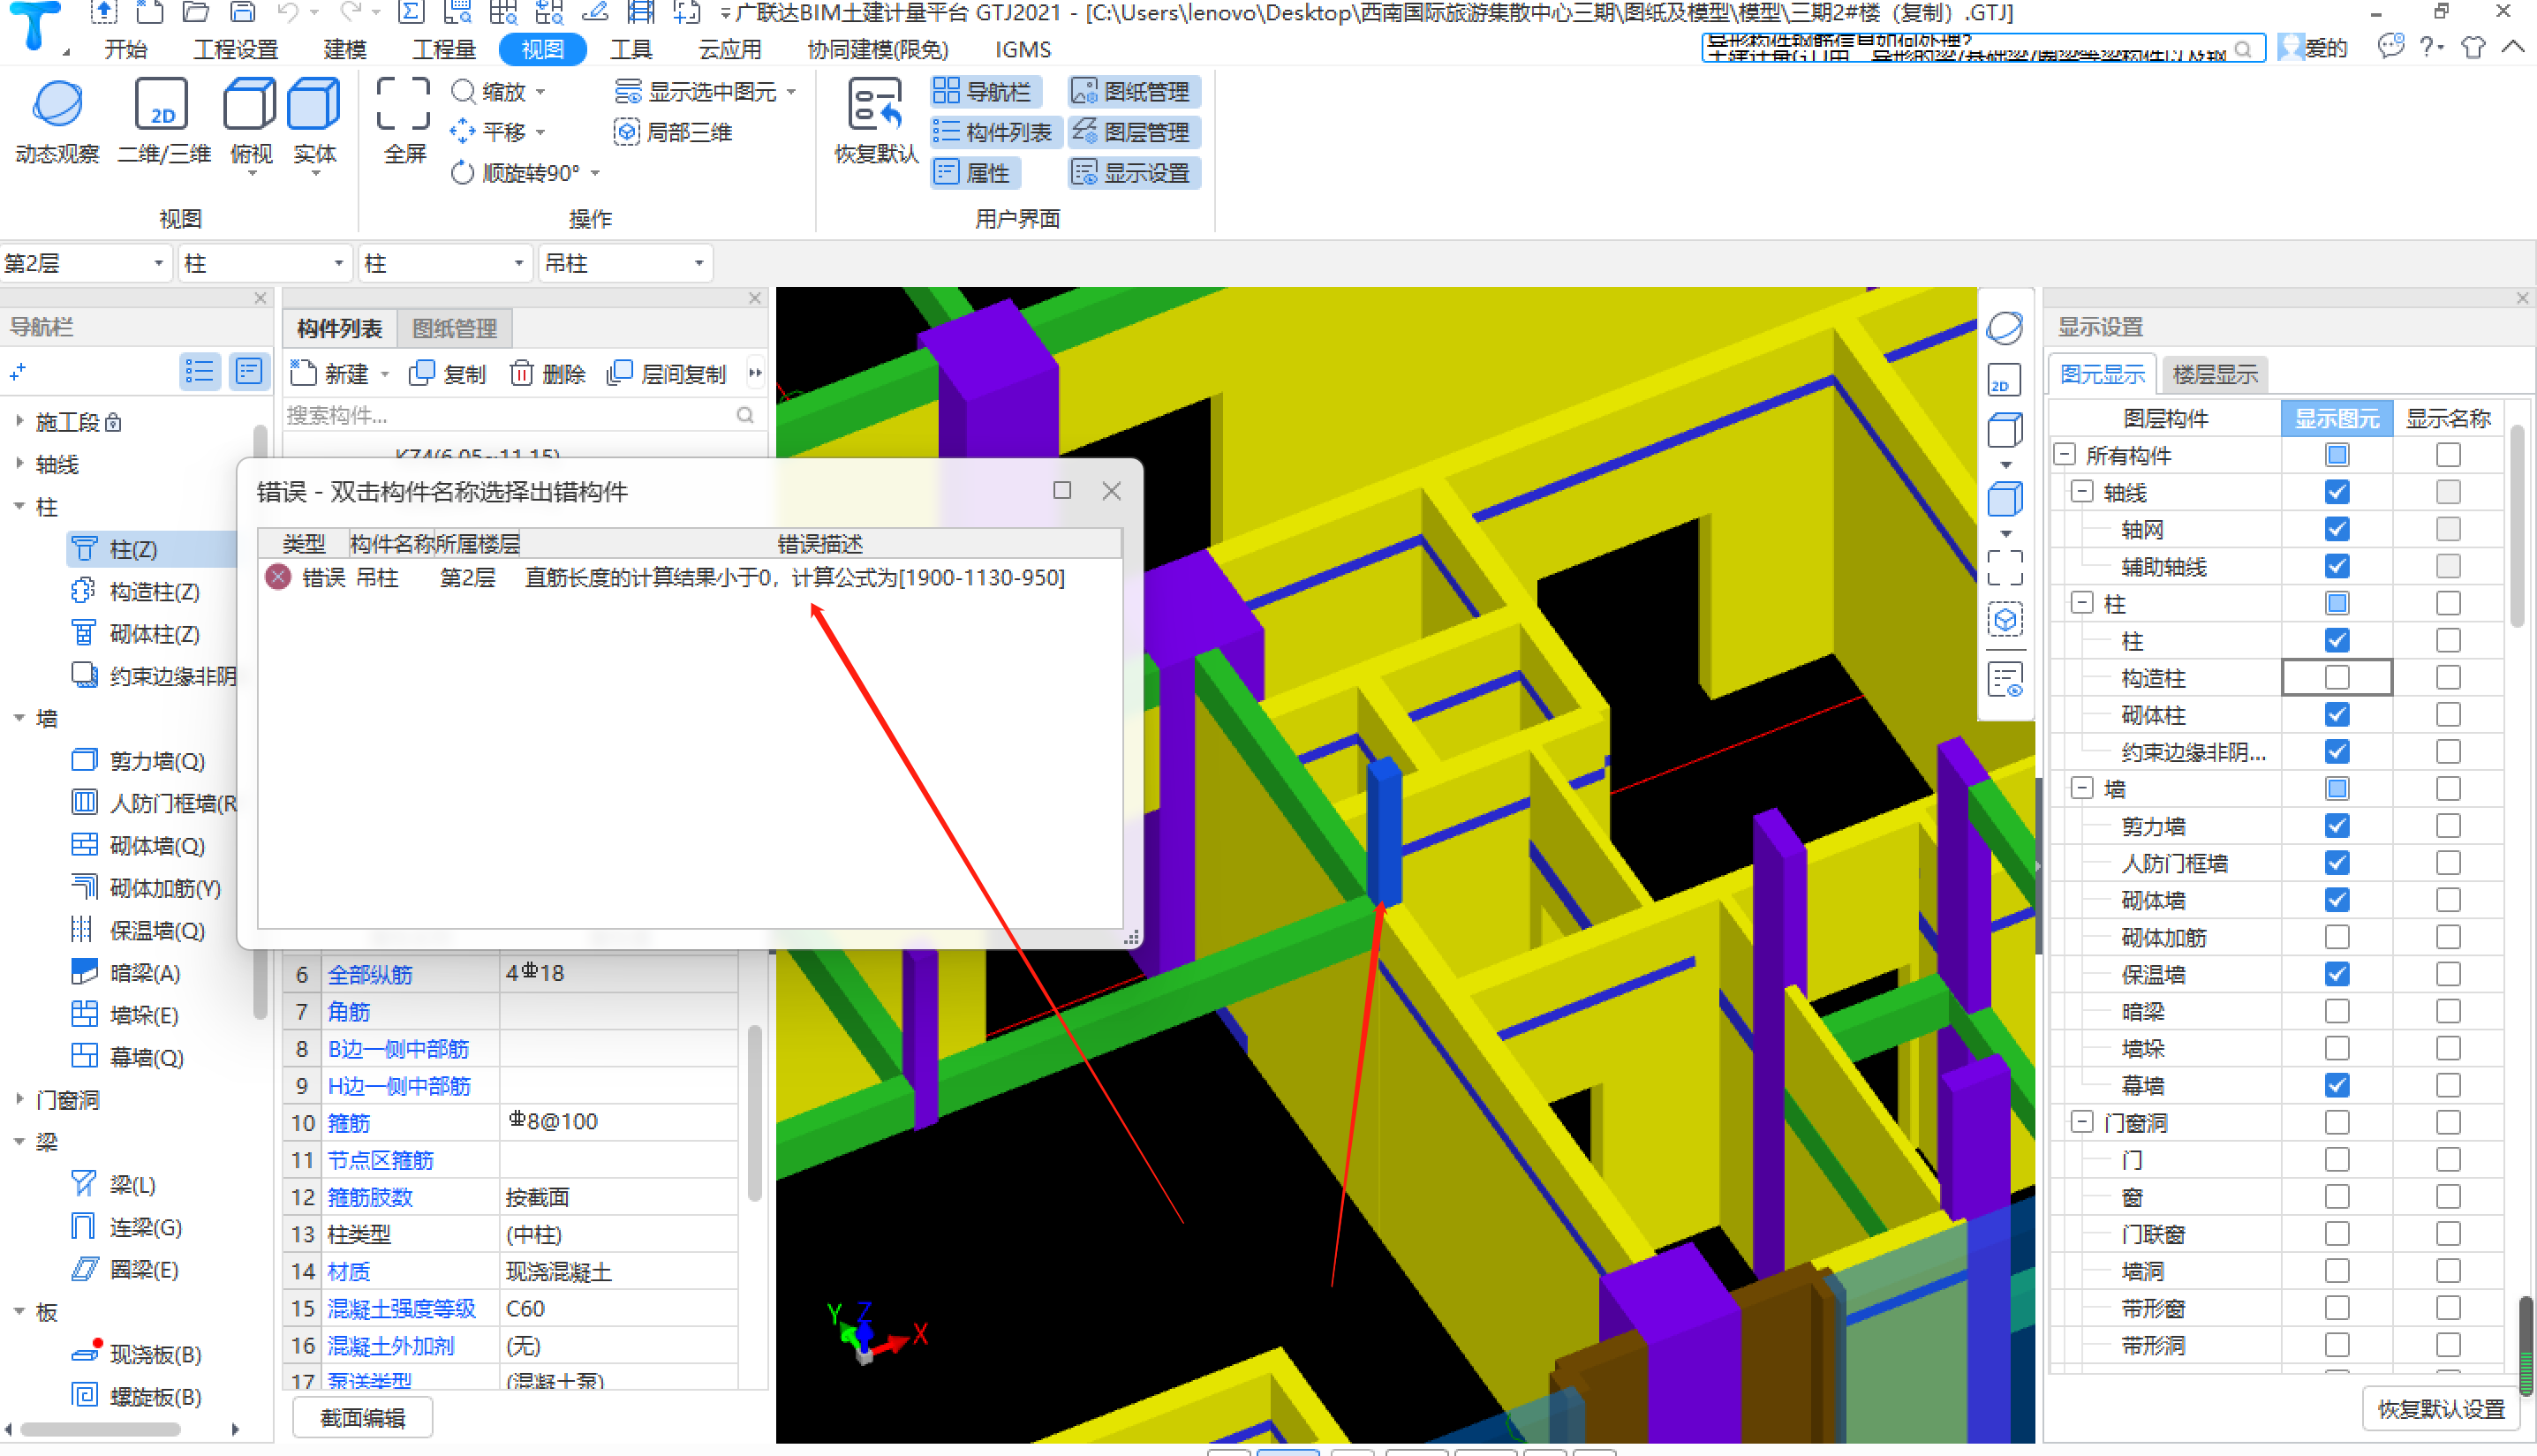Click the undo arrow icon
Screen dimensions: 2537x1456
[288, 12]
